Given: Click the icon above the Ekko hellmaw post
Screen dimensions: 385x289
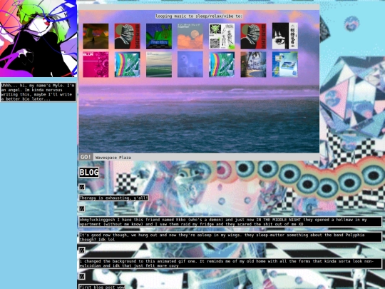Looking at the screenshot, I should (82, 208).
